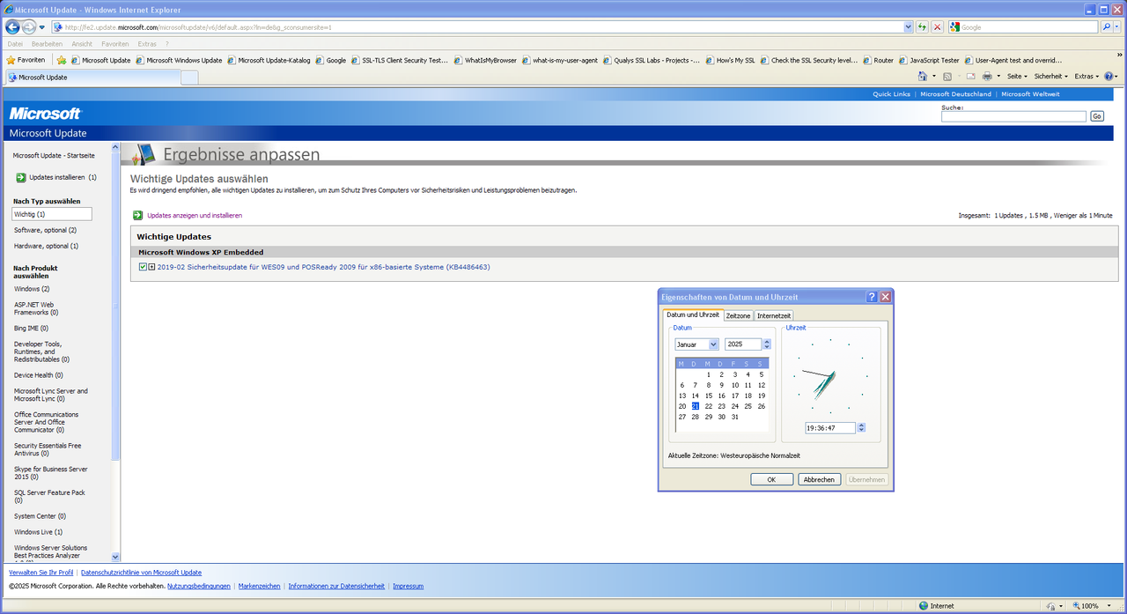Click the Quick Links header link
Screen dimensions: 1127x614
[x=891, y=94]
